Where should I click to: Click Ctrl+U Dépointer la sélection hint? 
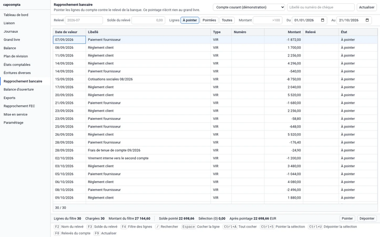pos(332,227)
